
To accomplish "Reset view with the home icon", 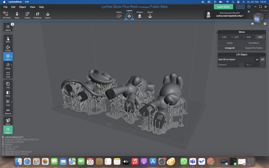I will 253,24.
